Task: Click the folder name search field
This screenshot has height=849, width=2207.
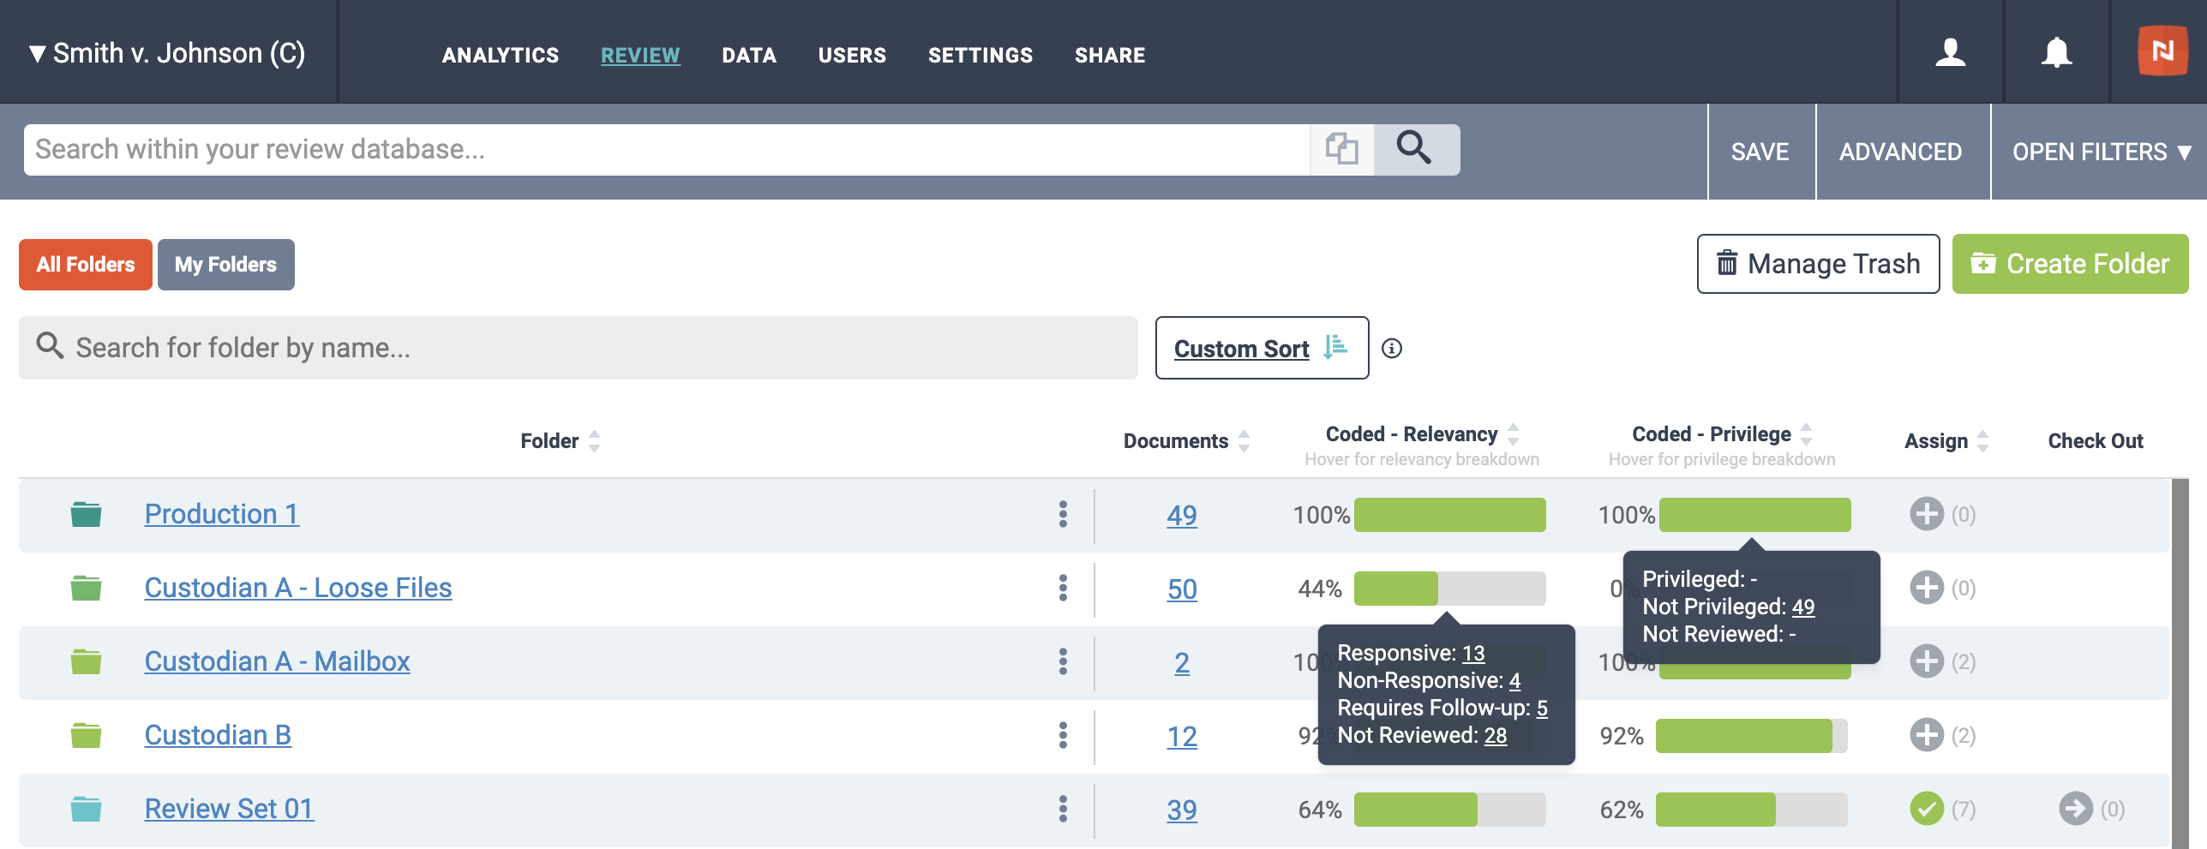Action: pyautogui.click(x=579, y=348)
